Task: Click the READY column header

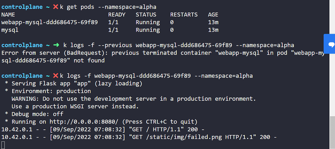Action: [x=117, y=15]
